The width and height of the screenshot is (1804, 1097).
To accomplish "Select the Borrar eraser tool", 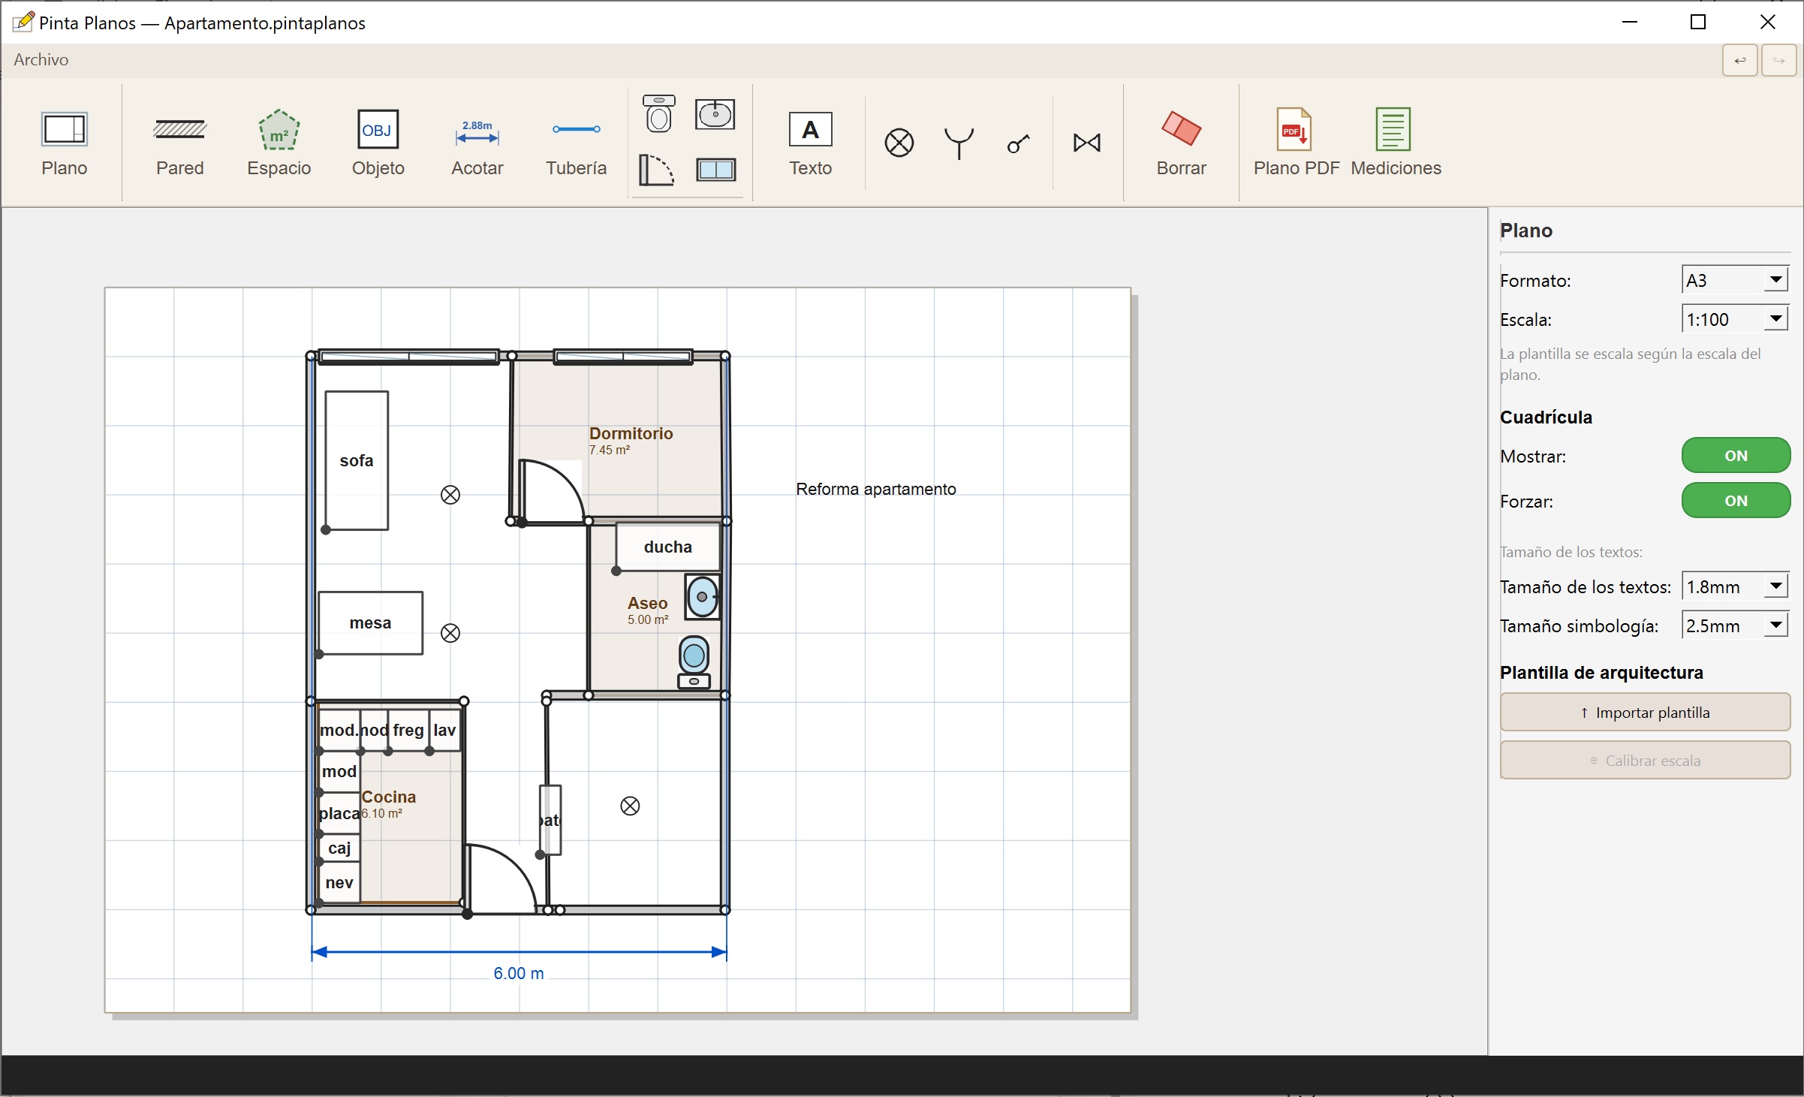I will coord(1181,143).
